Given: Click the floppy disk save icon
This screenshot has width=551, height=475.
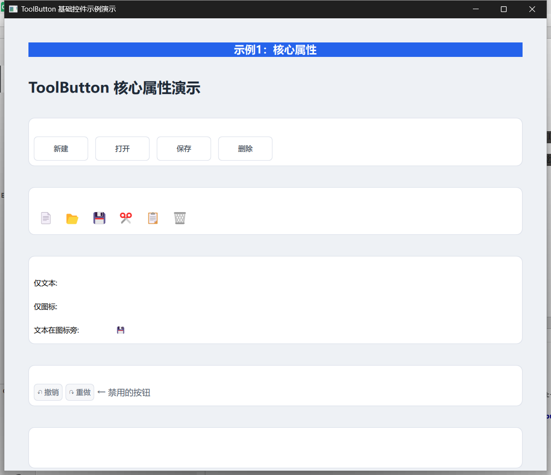Looking at the screenshot, I should click(99, 217).
